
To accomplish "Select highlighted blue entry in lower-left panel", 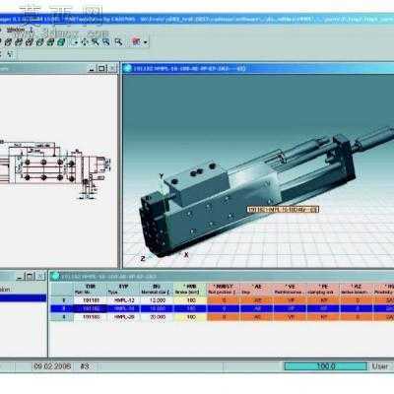I will (23, 298).
